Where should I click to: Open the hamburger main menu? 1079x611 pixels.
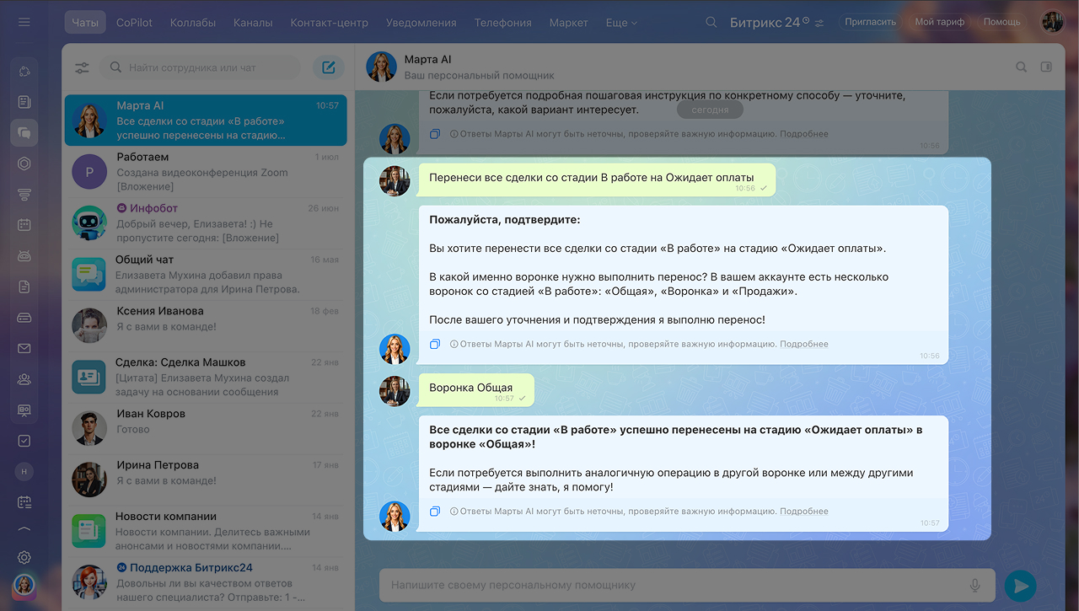[24, 22]
